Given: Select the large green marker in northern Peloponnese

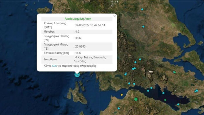Looking at the screenshot, I should pyautogui.click(x=136, y=99).
